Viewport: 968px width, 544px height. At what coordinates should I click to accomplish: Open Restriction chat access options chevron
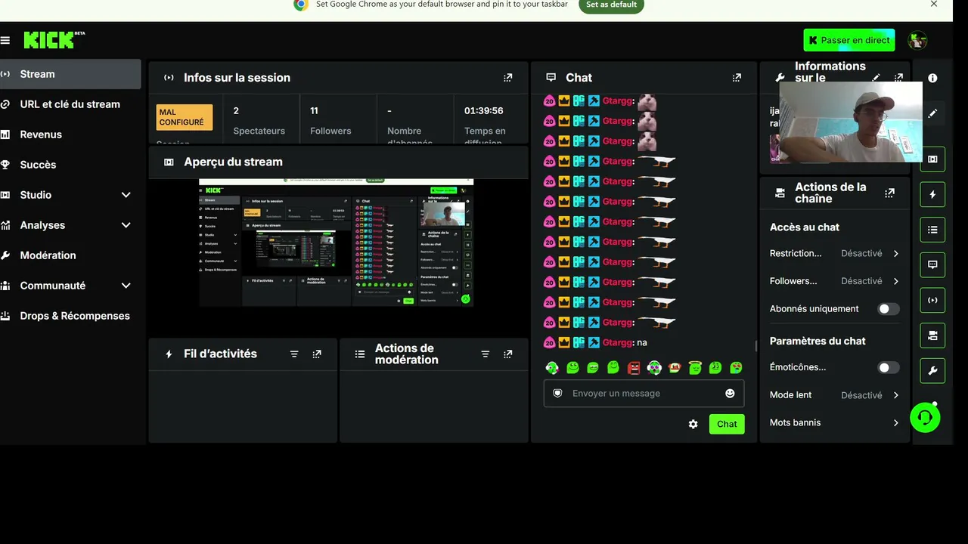tap(896, 254)
